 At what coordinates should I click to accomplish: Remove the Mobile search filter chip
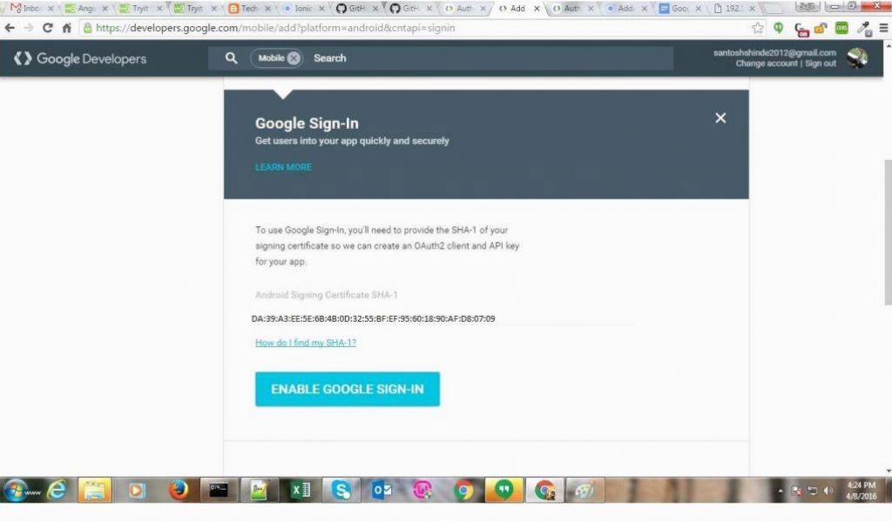pos(294,58)
